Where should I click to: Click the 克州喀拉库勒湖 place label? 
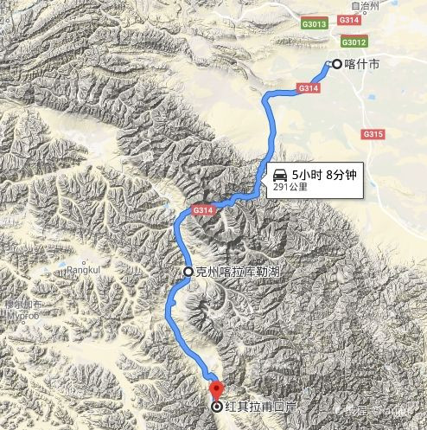[x=238, y=272]
